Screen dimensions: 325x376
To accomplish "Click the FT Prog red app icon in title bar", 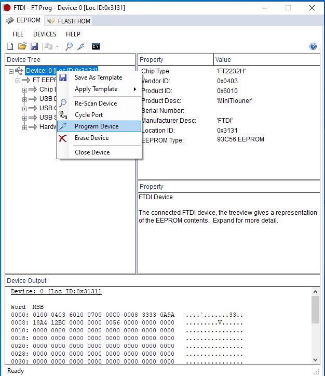I will [7, 8].
